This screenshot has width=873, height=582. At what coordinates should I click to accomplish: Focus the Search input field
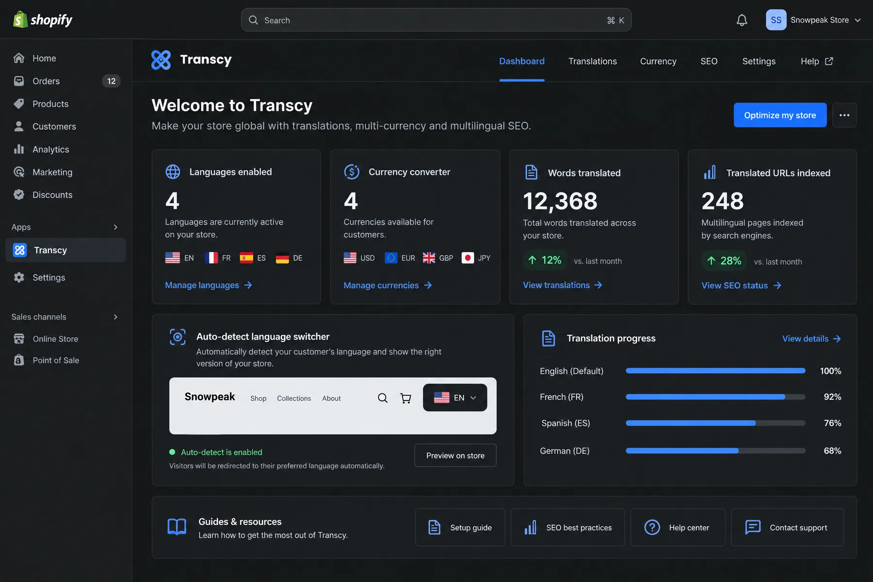click(436, 20)
